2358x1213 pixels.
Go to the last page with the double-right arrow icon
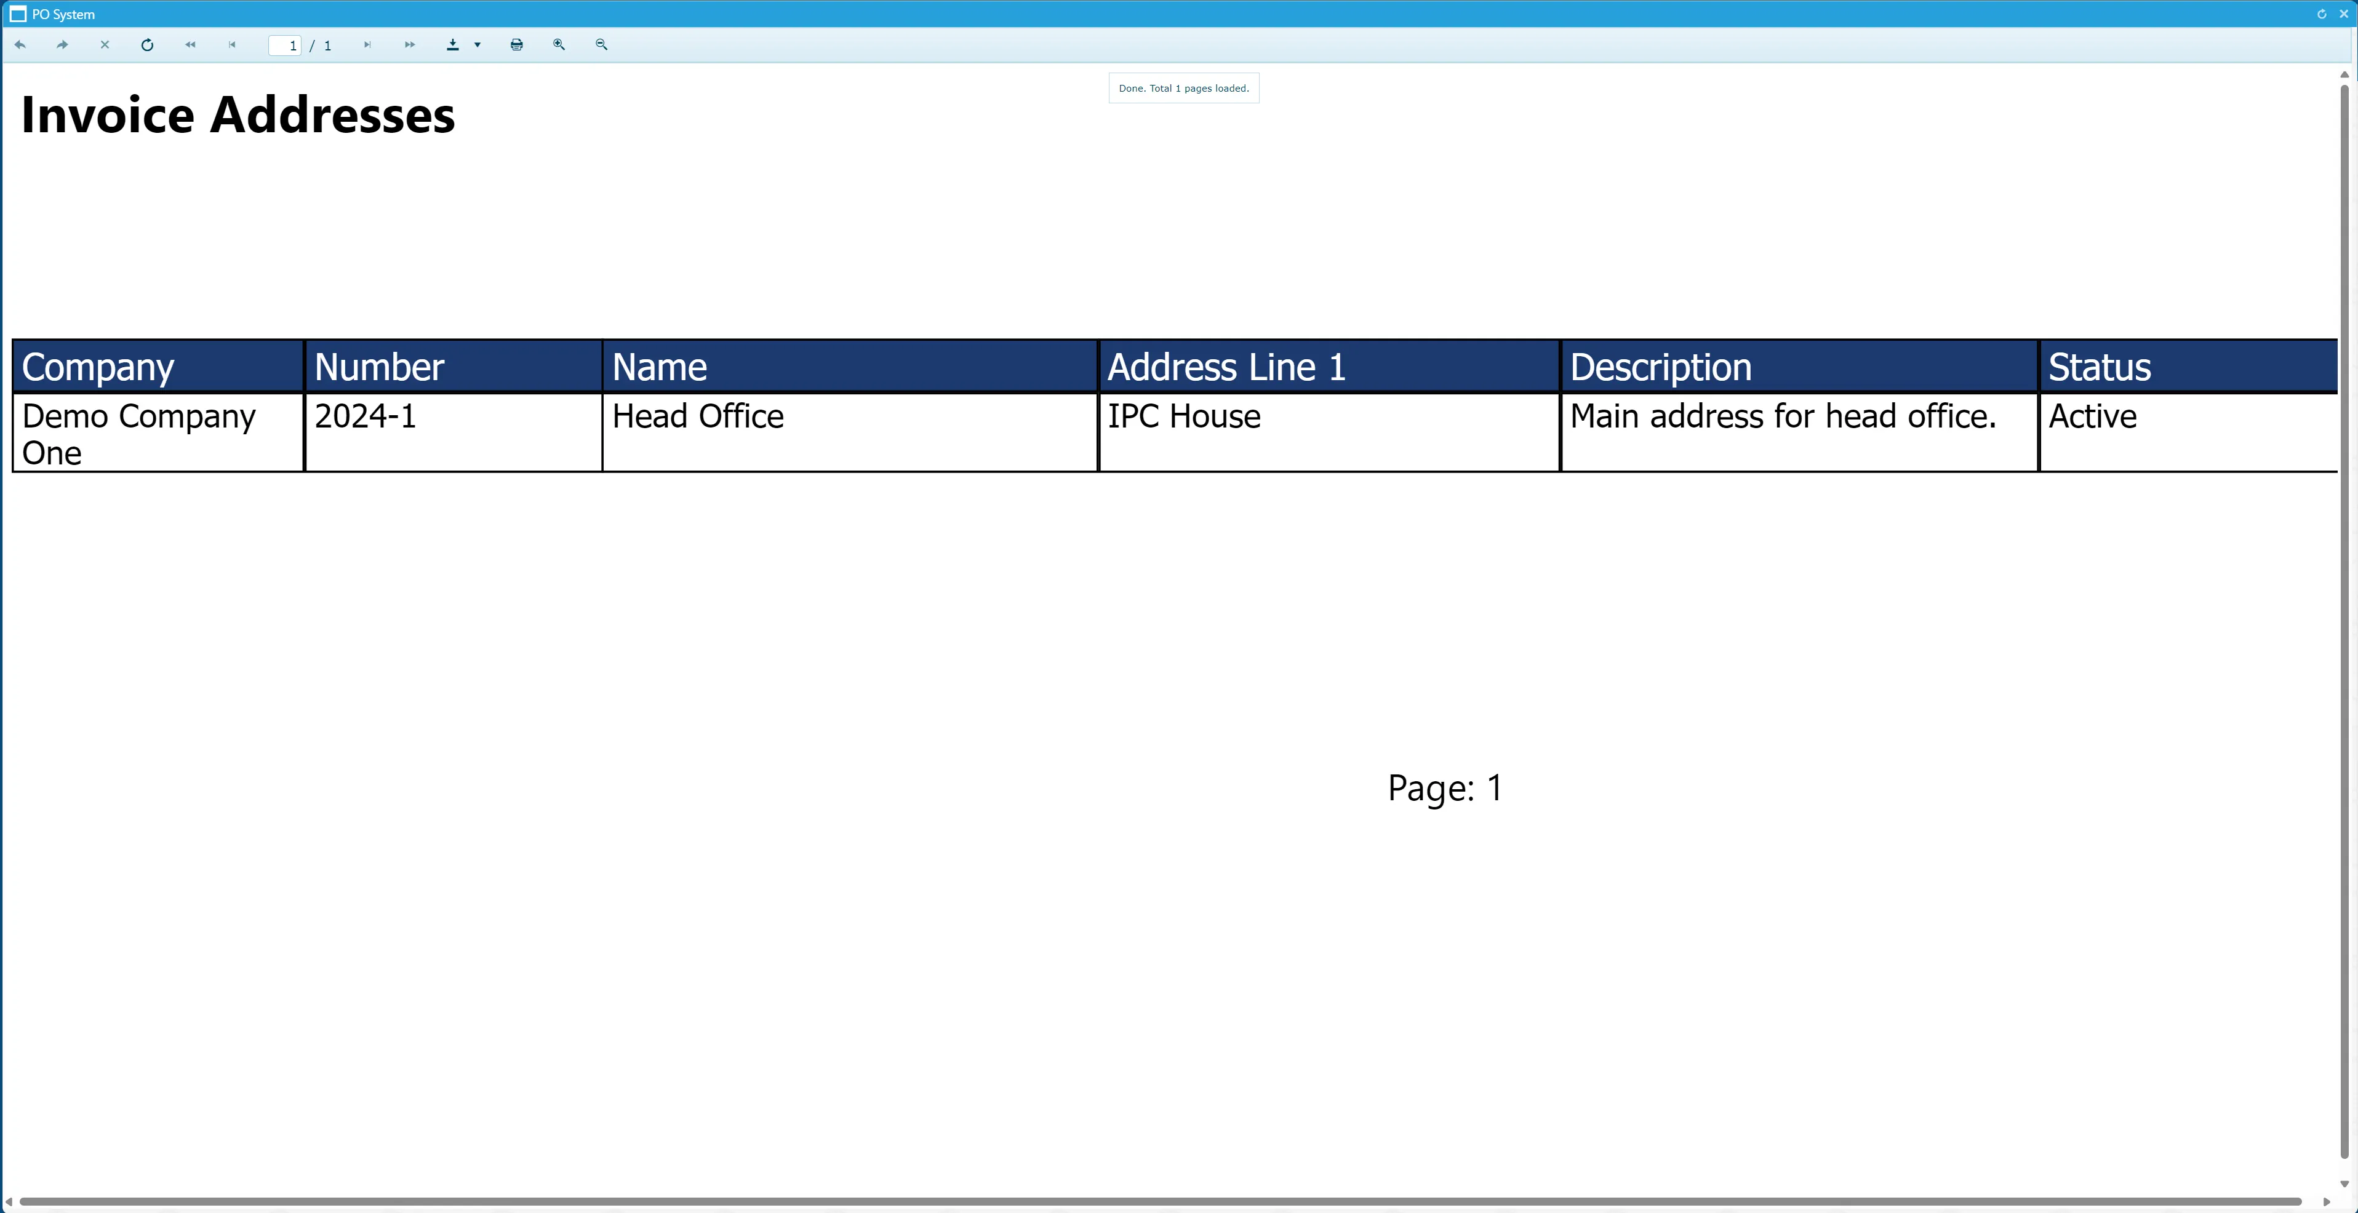point(409,44)
